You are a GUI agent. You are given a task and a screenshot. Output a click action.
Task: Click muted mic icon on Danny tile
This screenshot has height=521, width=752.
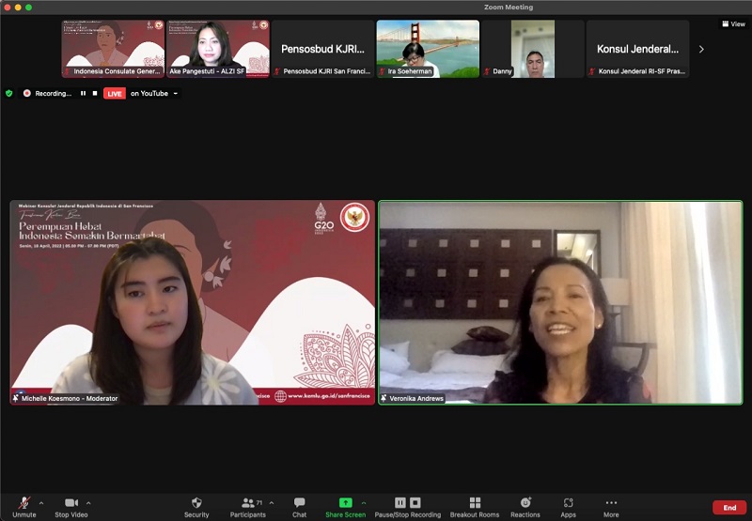[x=487, y=71]
